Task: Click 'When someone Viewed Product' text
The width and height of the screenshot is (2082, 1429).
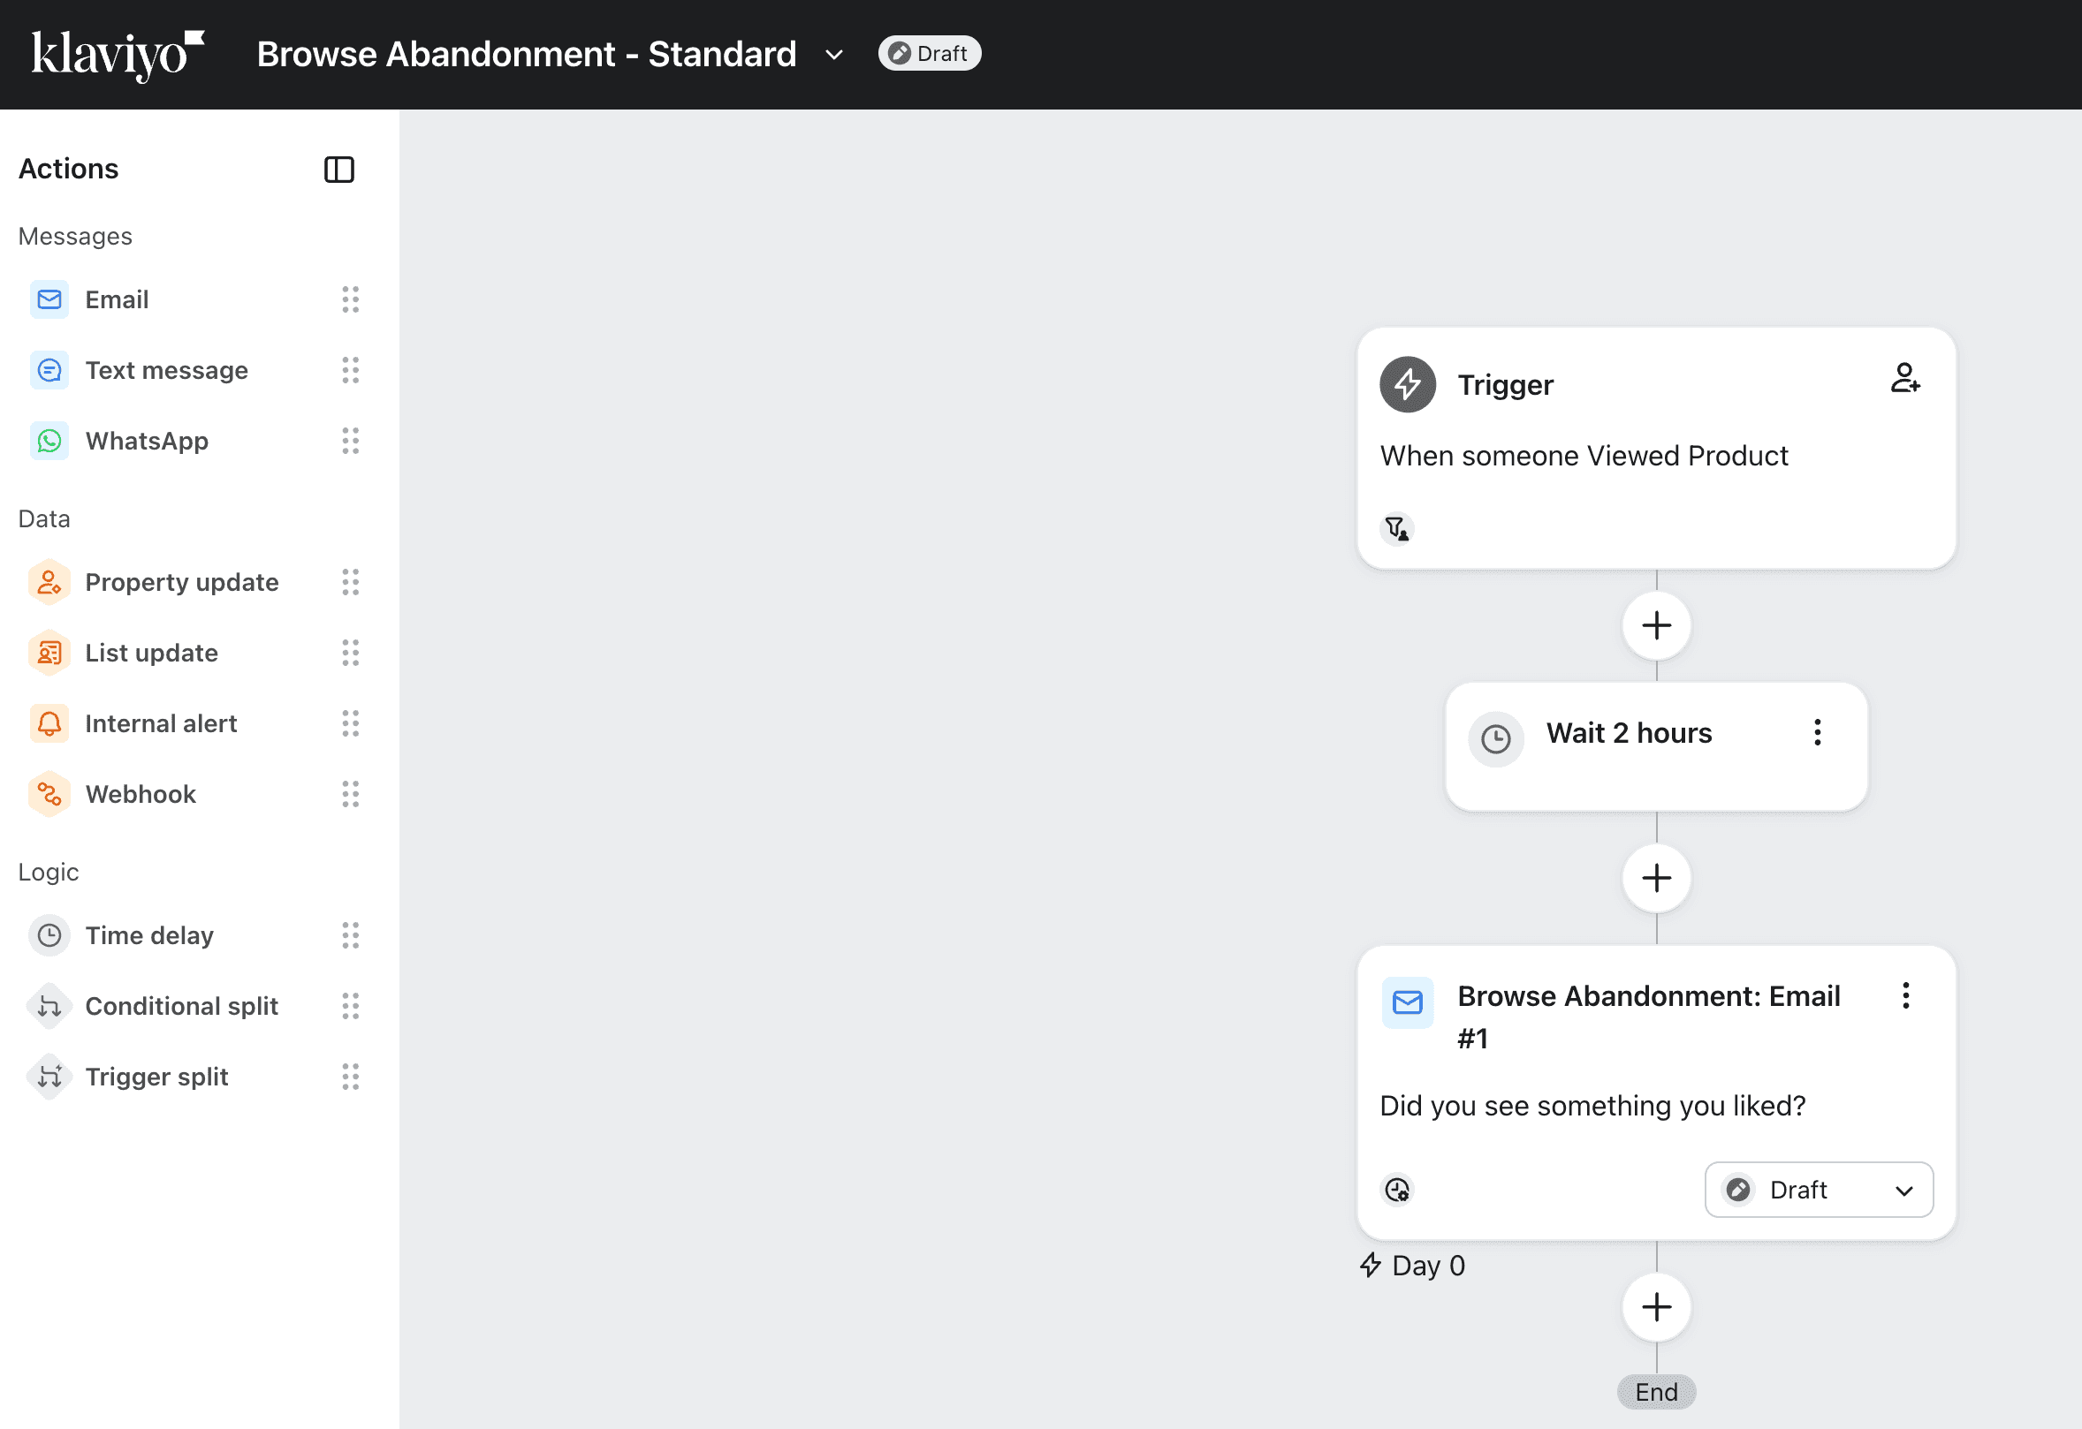Action: tap(1584, 456)
